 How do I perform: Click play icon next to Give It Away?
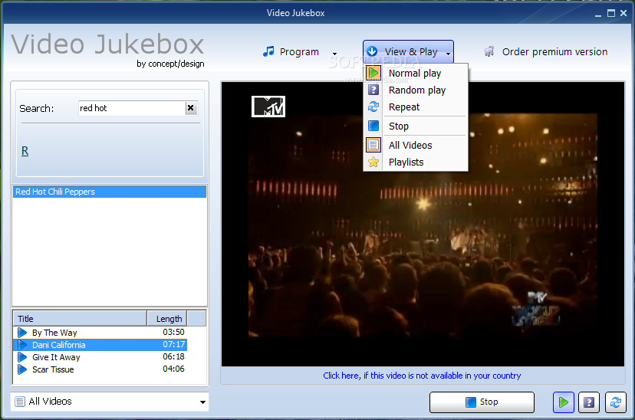[22, 357]
